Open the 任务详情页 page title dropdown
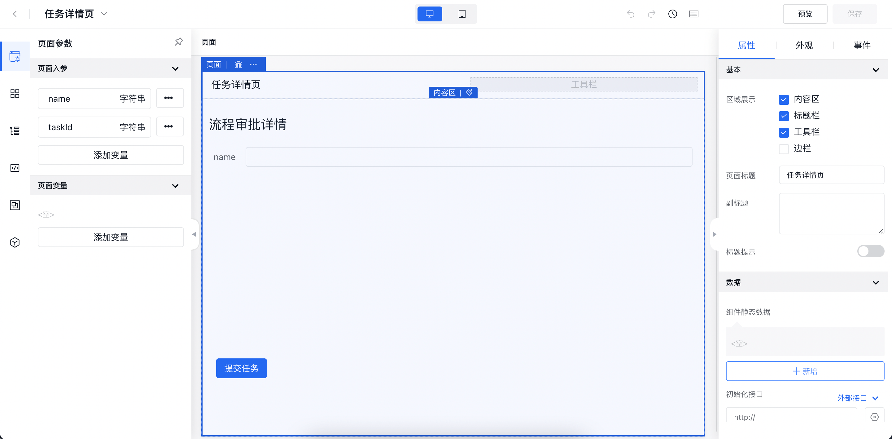 [x=104, y=14]
